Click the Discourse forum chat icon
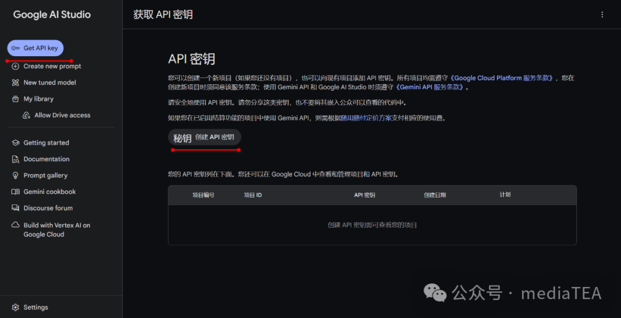 [x=16, y=208]
